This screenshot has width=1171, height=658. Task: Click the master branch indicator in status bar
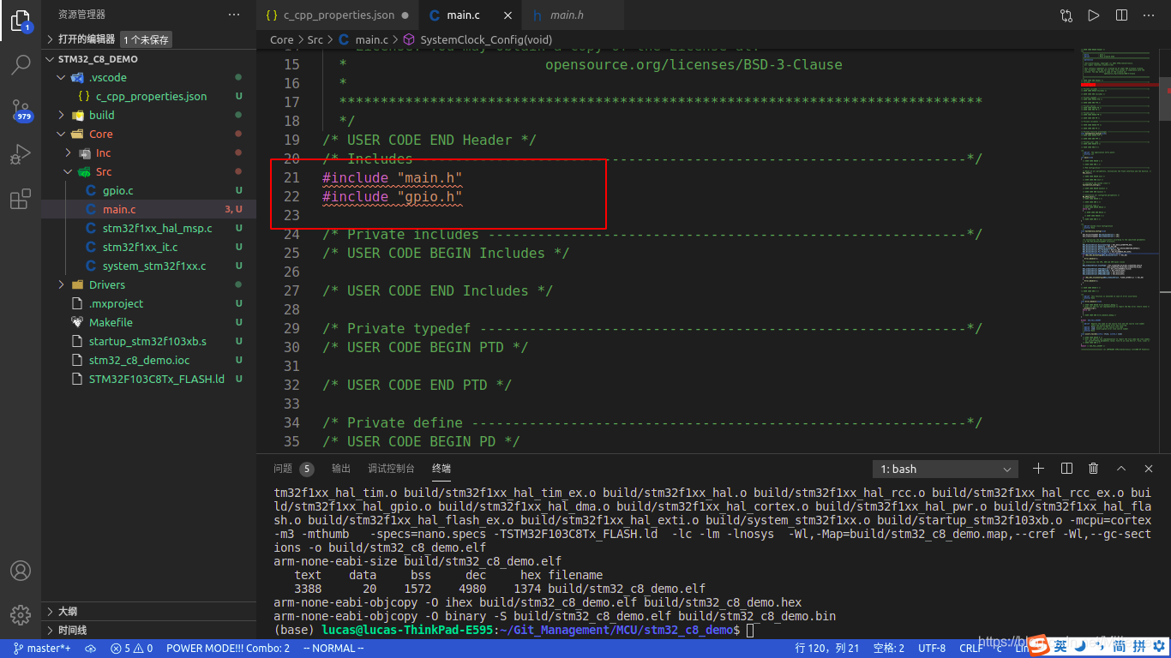[42, 649]
